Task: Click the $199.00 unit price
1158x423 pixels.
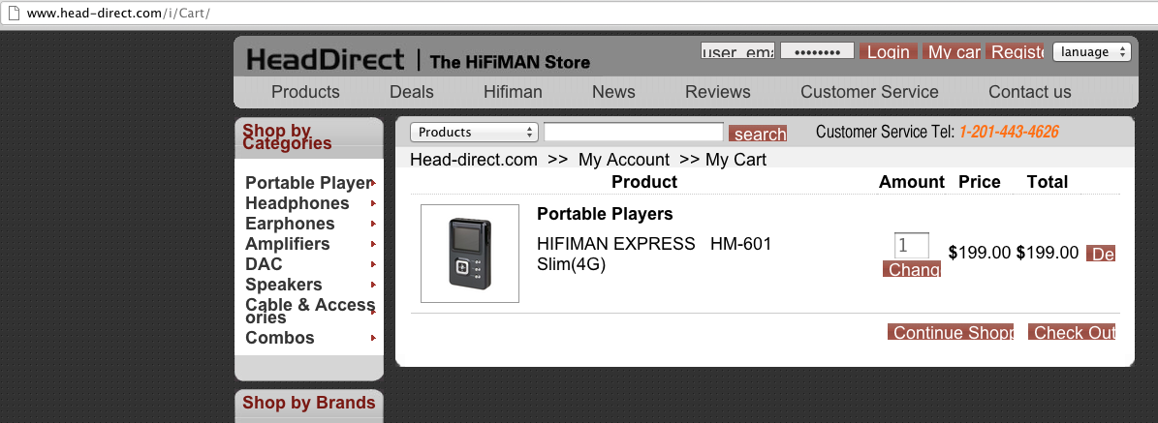Action: pyautogui.click(x=980, y=254)
